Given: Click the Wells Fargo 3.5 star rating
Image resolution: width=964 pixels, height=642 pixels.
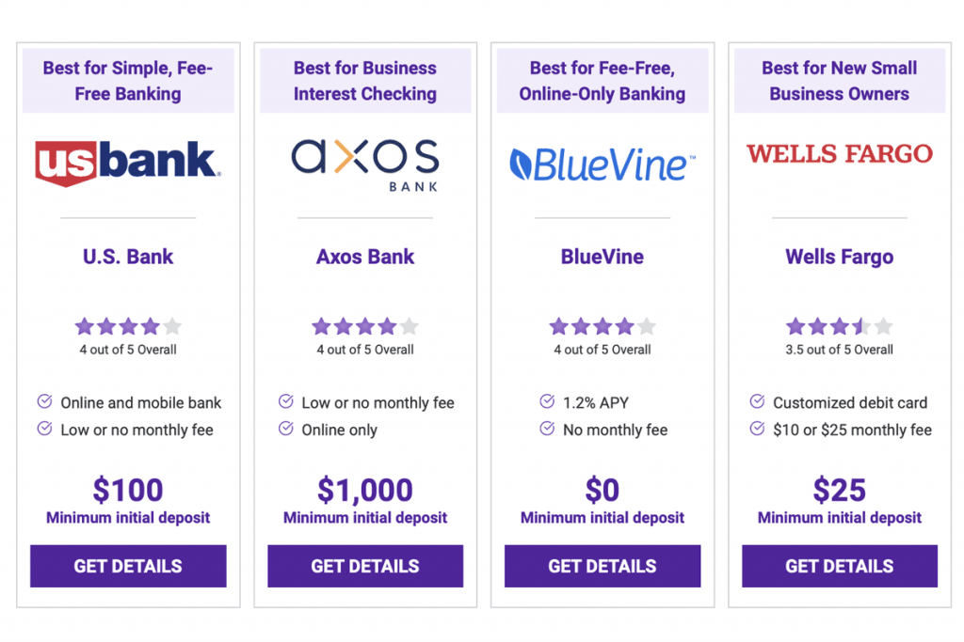Looking at the screenshot, I should pyautogui.click(x=840, y=327).
